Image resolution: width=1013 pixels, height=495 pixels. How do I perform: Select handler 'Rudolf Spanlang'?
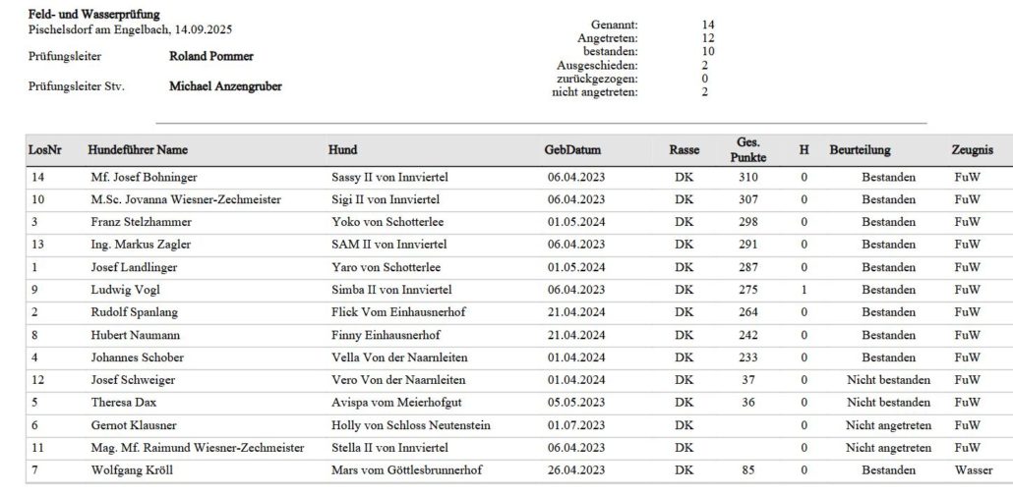(x=135, y=312)
